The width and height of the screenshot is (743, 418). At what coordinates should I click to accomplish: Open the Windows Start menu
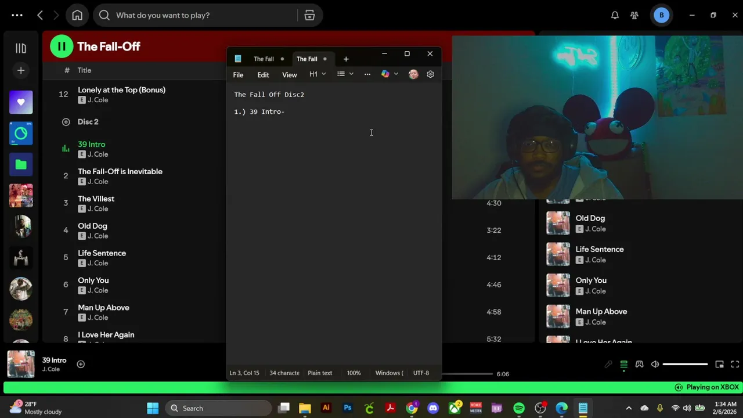coord(153,408)
